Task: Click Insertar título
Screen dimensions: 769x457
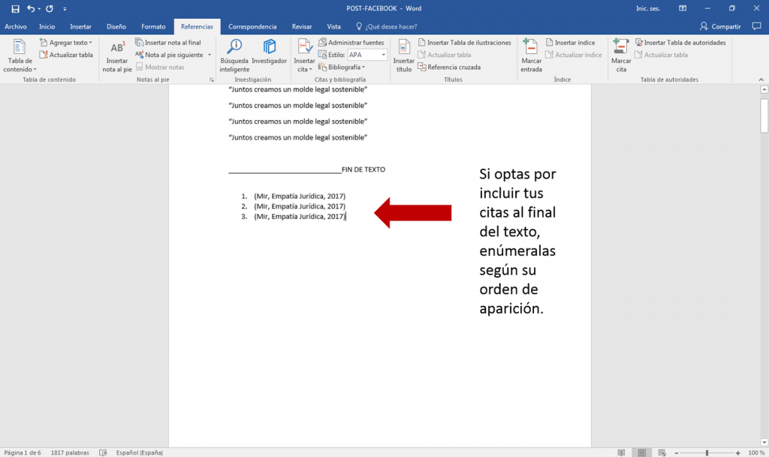Action: tap(403, 56)
